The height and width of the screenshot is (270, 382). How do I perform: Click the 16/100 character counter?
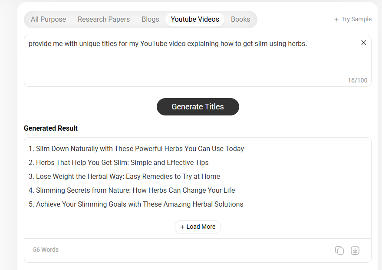(358, 80)
